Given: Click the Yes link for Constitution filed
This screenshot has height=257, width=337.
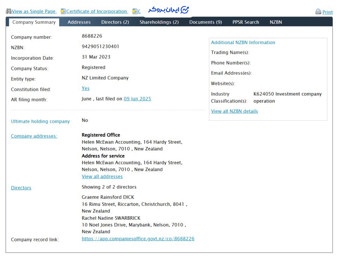Looking at the screenshot, I should tap(86, 88).
